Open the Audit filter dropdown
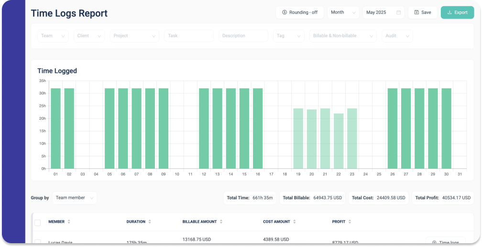This screenshot has height=247, width=482. click(397, 36)
